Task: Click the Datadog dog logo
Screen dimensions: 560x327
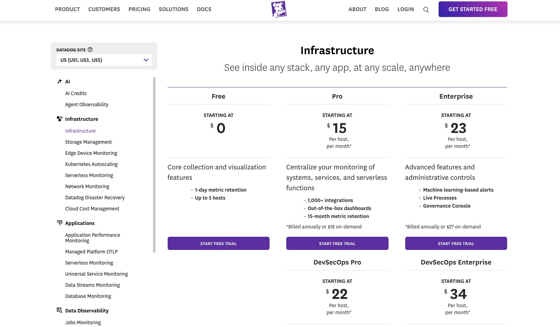Action: 279,9
